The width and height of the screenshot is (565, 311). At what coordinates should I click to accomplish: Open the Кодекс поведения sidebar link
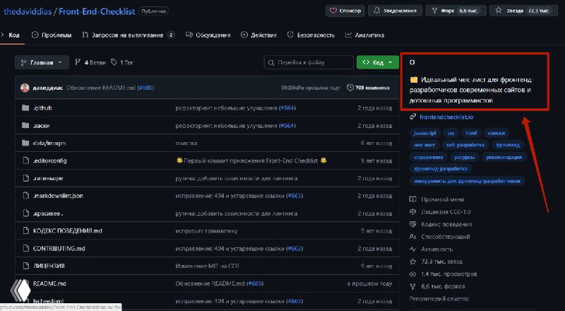click(446, 224)
